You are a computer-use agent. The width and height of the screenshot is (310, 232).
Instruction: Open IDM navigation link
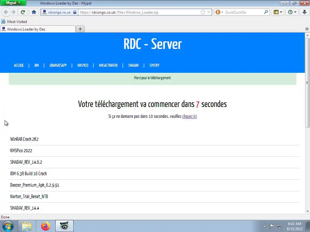pyautogui.click(x=37, y=65)
